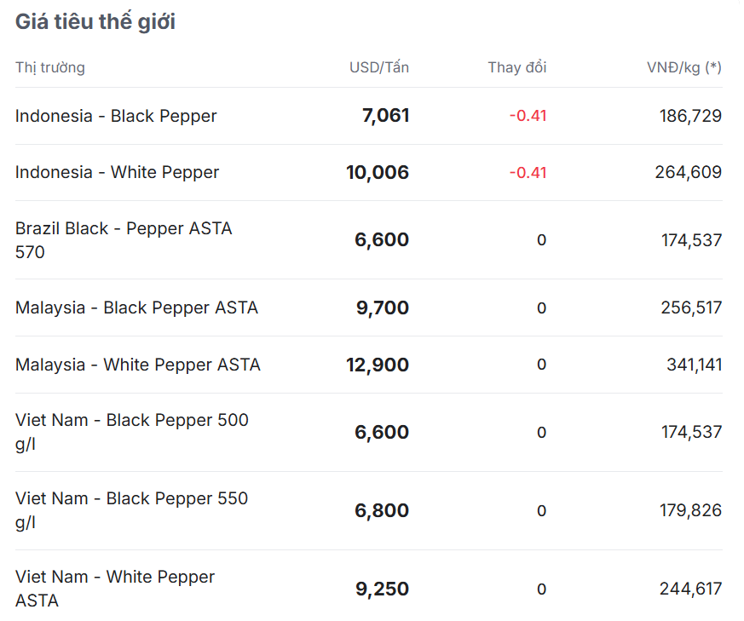The height and width of the screenshot is (621, 744).
Task: Select the "VNĐ/kg (*)" column header
Action: 683,67
